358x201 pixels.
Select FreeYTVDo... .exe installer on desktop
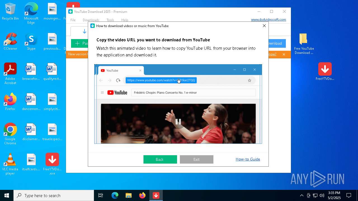coord(52,164)
